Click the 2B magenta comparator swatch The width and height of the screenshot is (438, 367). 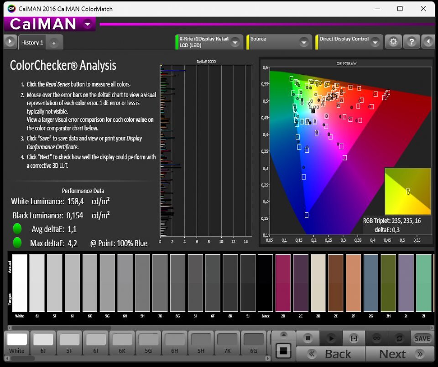click(x=283, y=283)
